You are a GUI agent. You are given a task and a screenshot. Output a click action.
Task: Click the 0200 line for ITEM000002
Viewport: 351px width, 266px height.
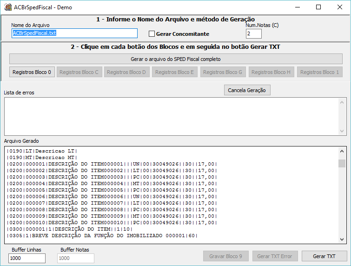point(112,171)
